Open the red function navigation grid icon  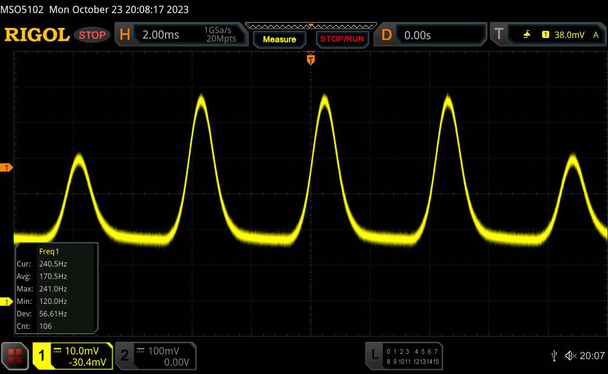click(x=15, y=356)
